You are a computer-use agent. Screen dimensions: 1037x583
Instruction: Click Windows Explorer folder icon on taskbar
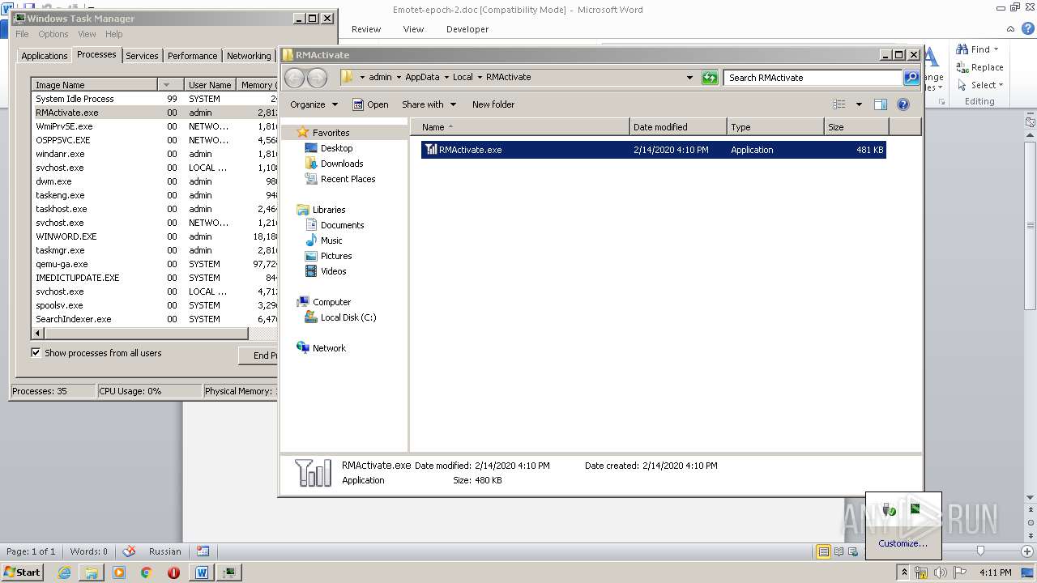(92, 572)
